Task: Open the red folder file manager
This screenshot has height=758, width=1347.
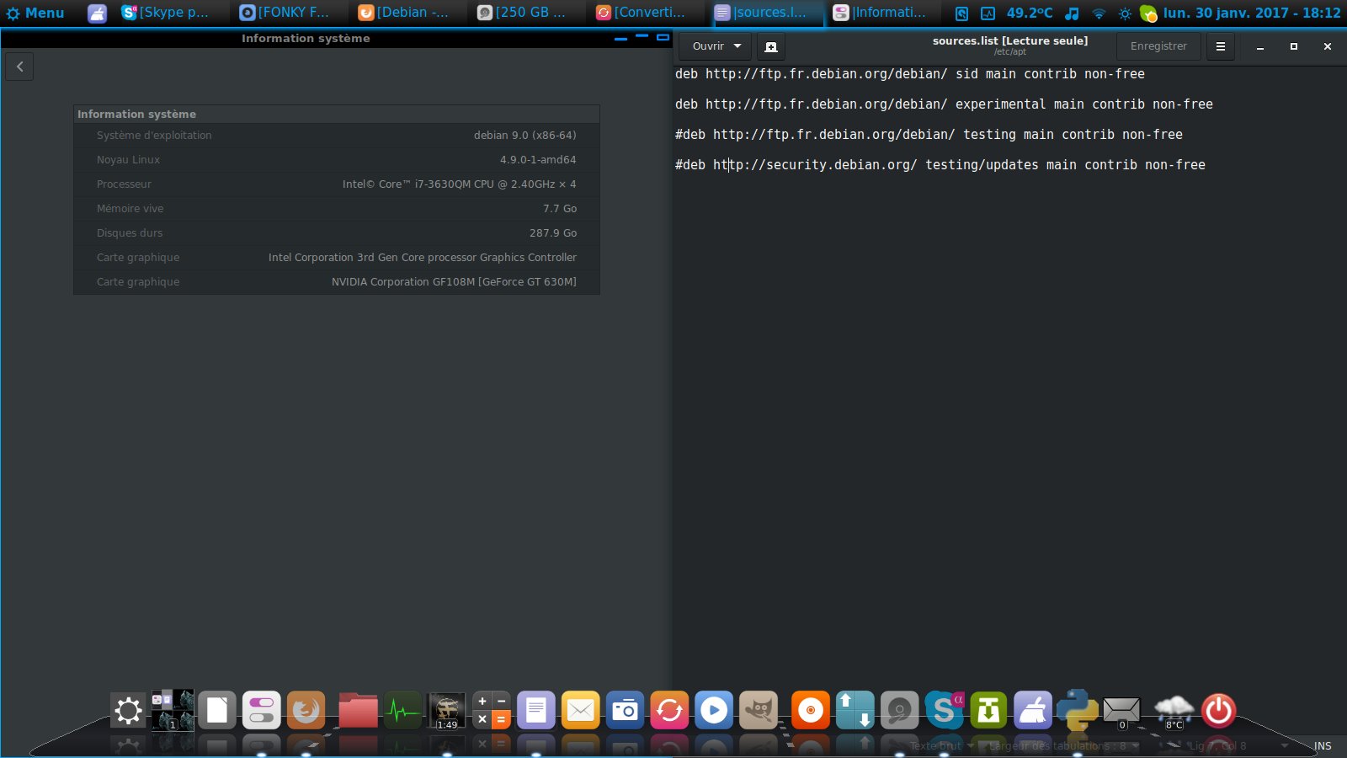Action: click(358, 711)
